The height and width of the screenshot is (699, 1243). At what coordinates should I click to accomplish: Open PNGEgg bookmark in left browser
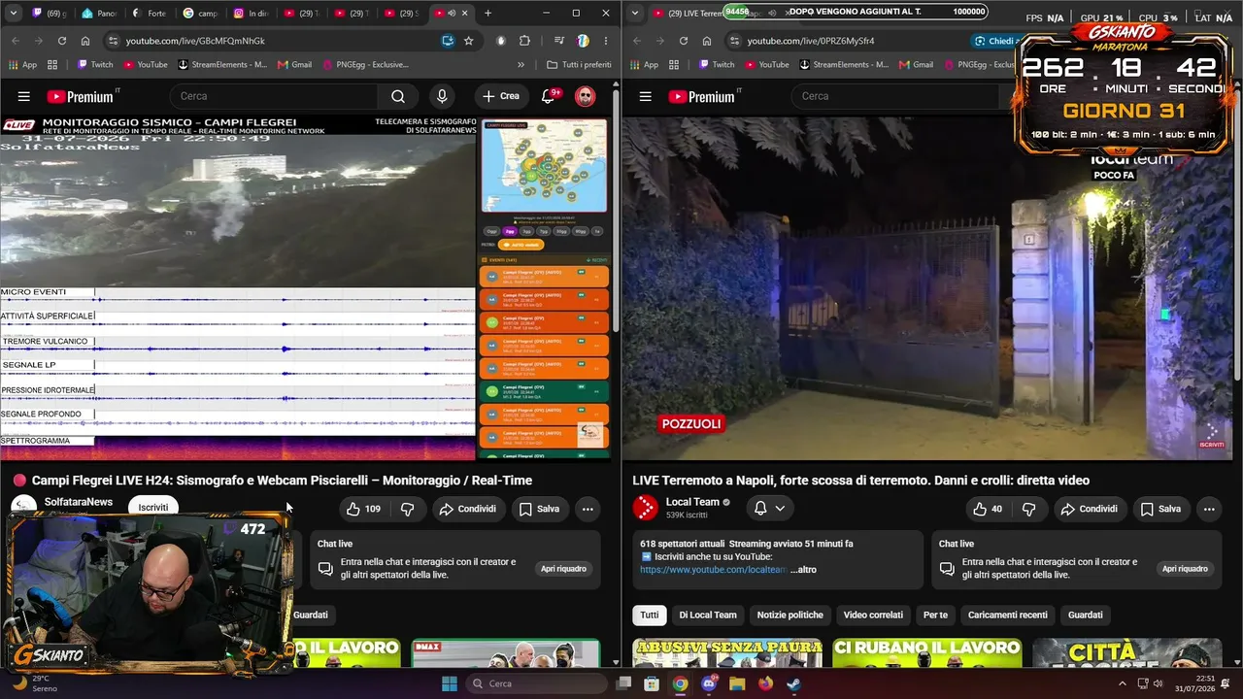365,65
